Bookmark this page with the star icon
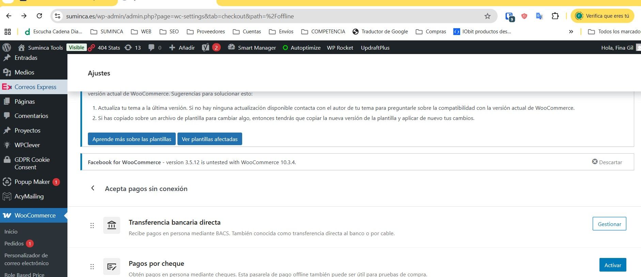The image size is (641, 277). pos(487,16)
